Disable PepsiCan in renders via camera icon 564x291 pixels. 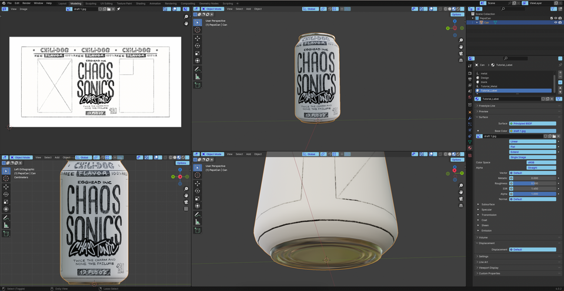(x=560, y=18)
